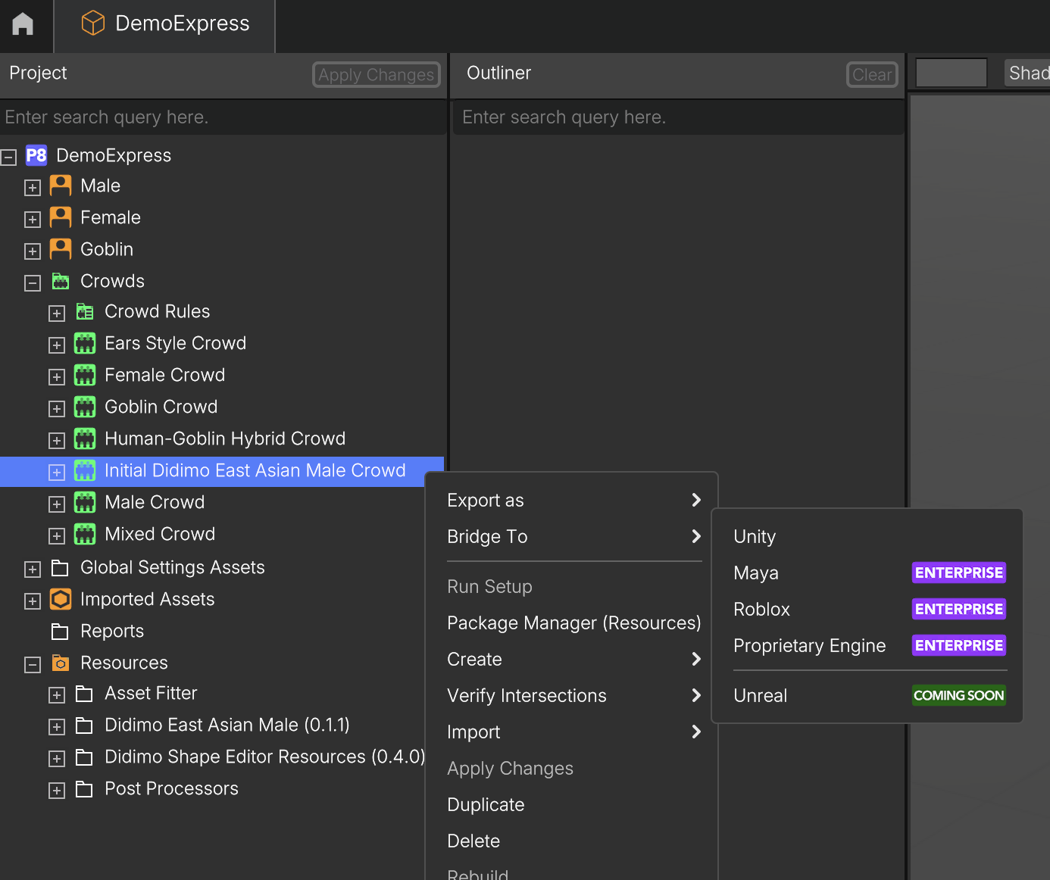
Task: Click the Crowd Rules icon
Action: [85, 312]
